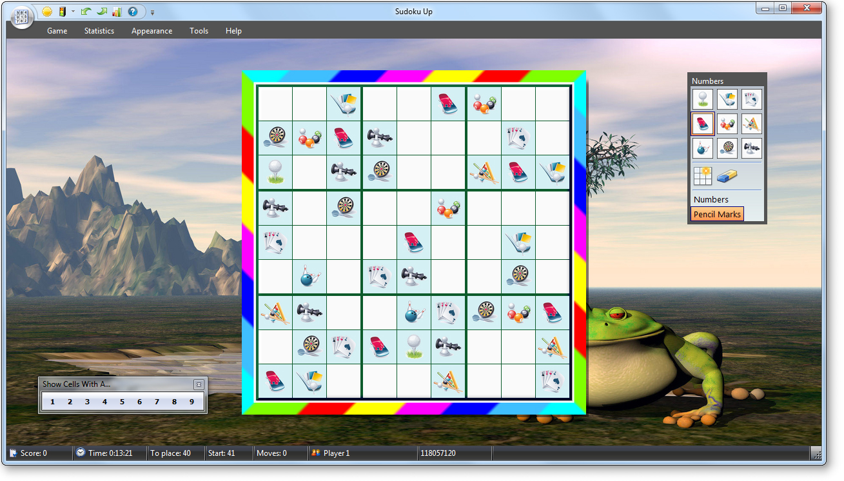This screenshot has height=481, width=844.
Task: Select the golf ball number symbol
Action: point(702,99)
